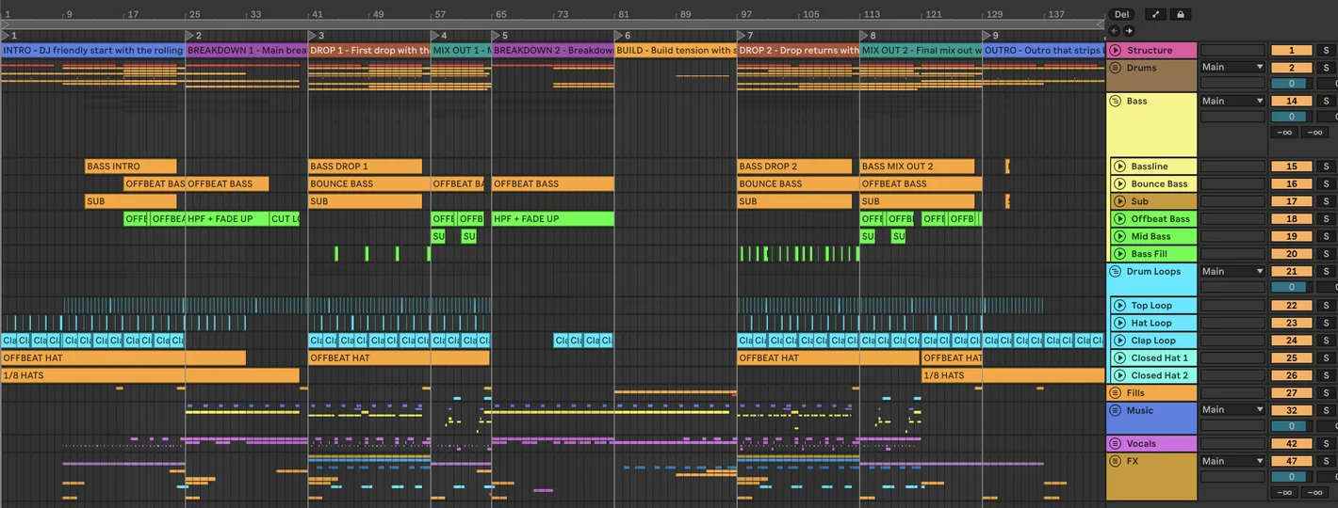
Task: Select the BUILD structure clip
Action: 676,50
